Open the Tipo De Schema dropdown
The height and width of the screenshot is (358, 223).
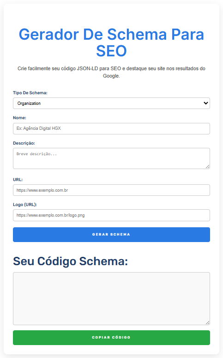(x=111, y=103)
